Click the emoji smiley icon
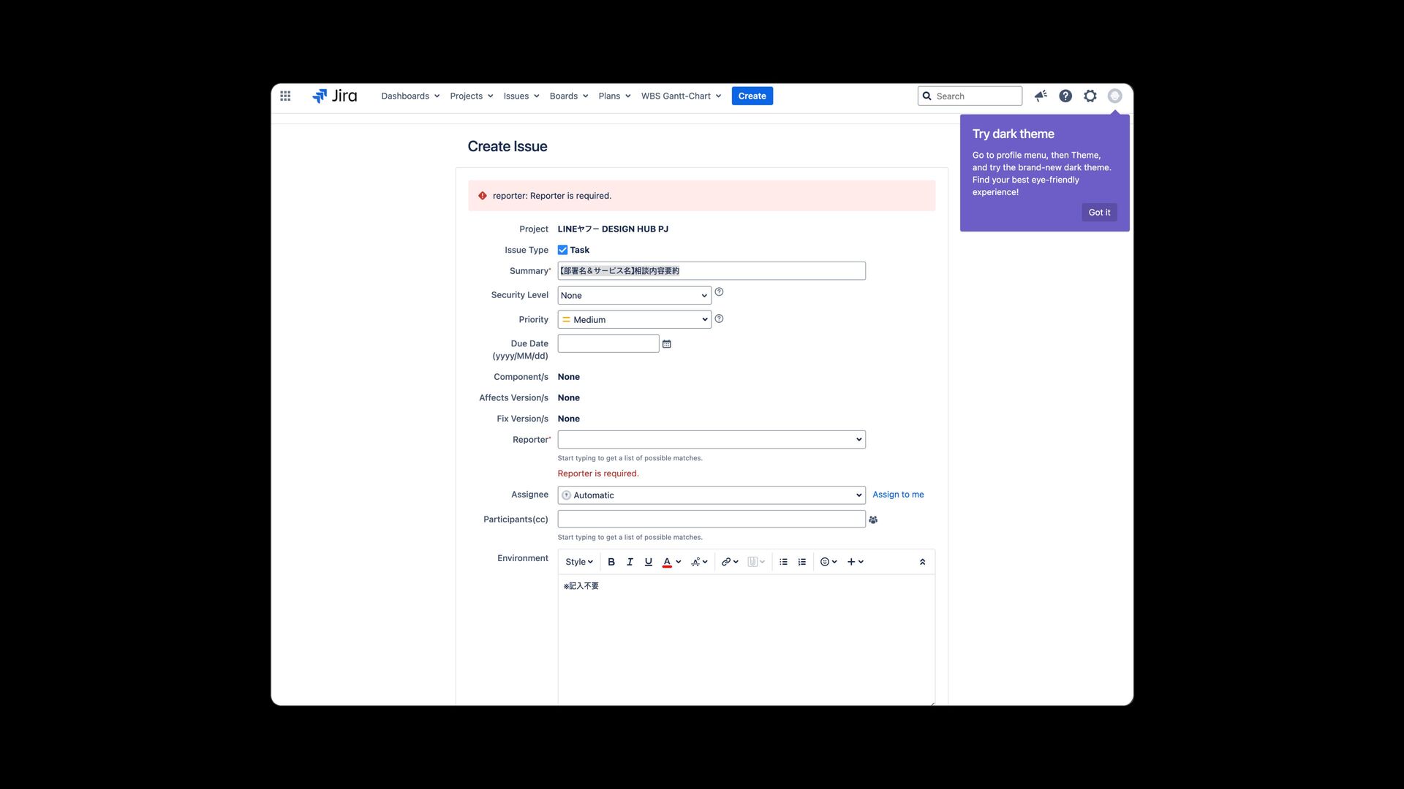The height and width of the screenshot is (789, 1404). point(825,562)
